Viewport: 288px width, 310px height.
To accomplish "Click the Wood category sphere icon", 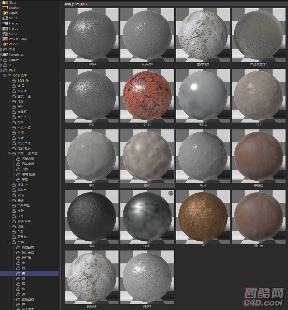I will click(x=5, y=44).
